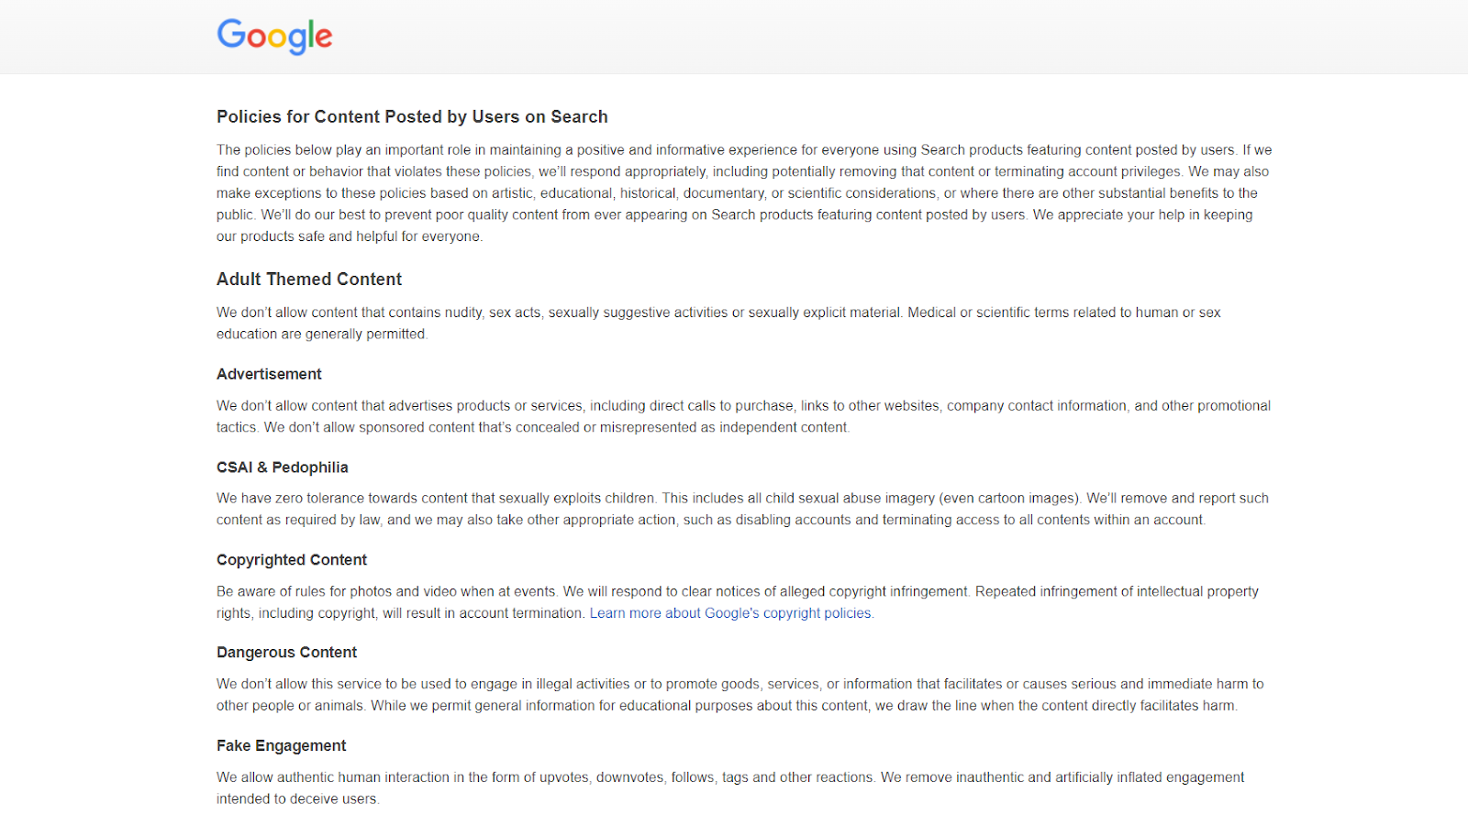Open Learn more about Google's copyright policies link

[x=730, y=613]
